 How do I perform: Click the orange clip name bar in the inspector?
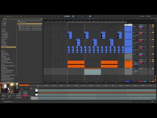pos(24,85)
